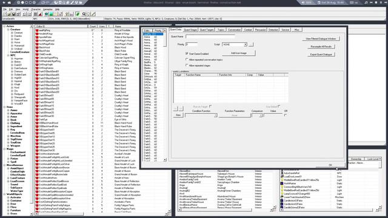The image size is (388, 218).
Task: Click the quest list vertical scrollbar
Action: point(165,95)
